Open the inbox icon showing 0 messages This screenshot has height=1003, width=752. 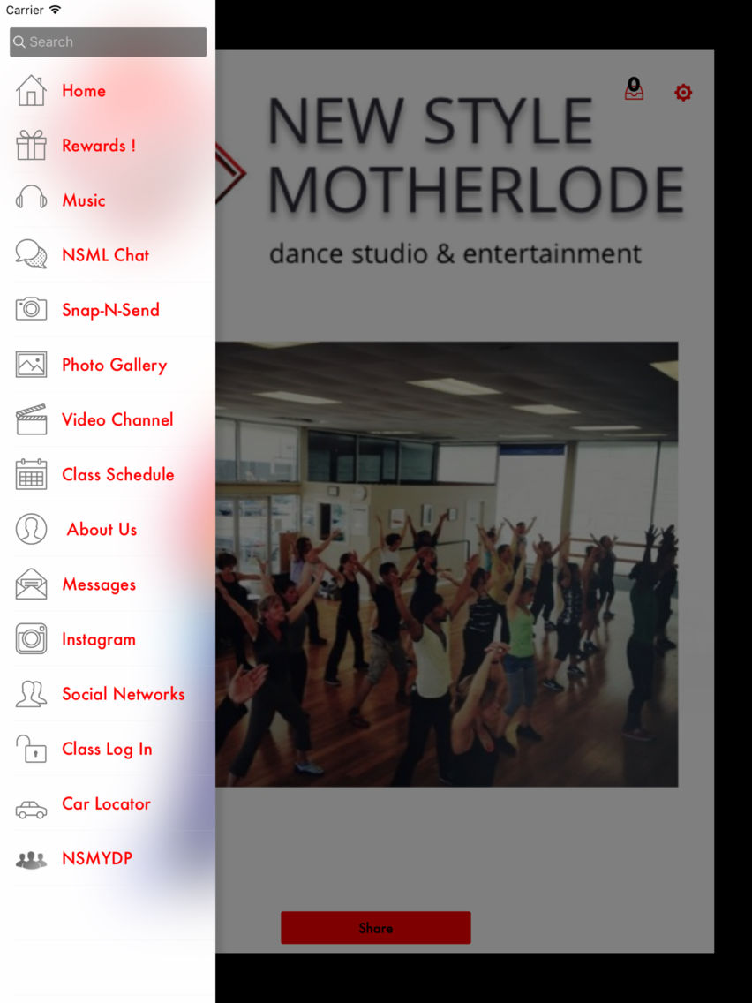[x=634, y=89]
